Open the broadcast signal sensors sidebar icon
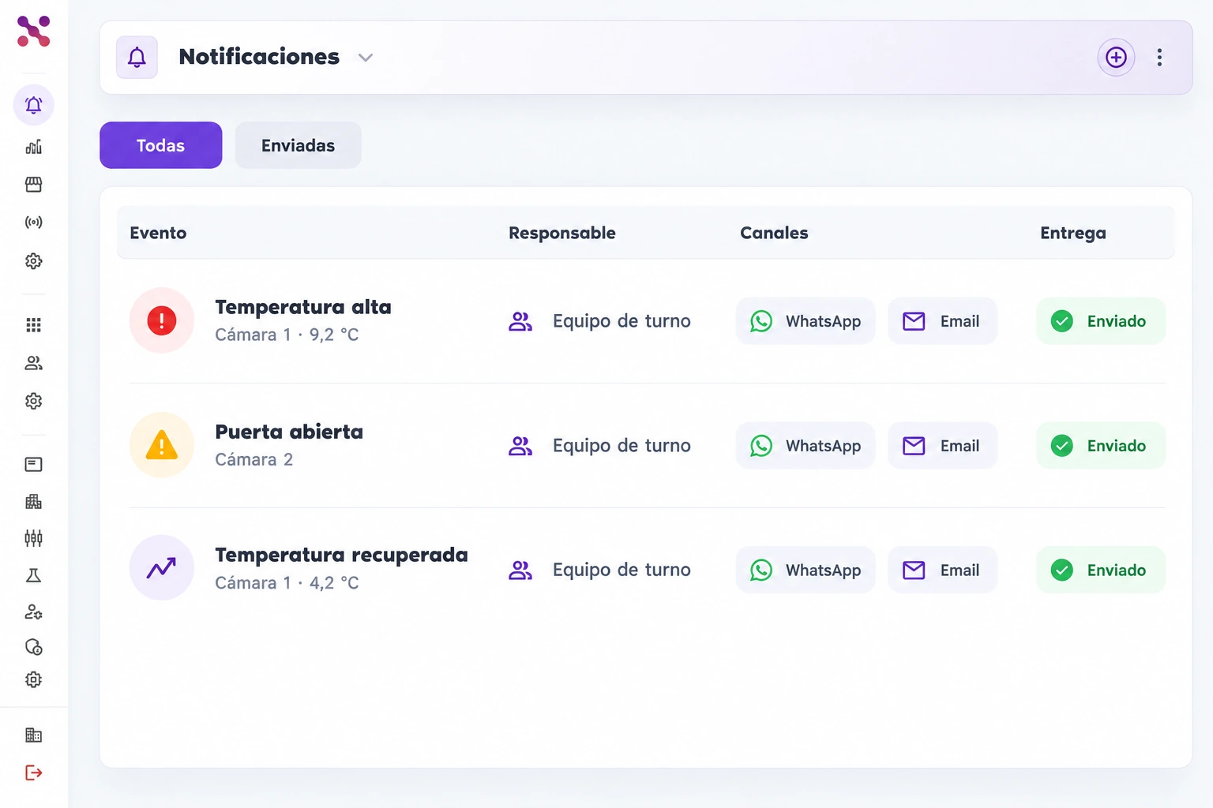Image resolution: width=1213 pixels, height=808 pixels. (33, 223)
